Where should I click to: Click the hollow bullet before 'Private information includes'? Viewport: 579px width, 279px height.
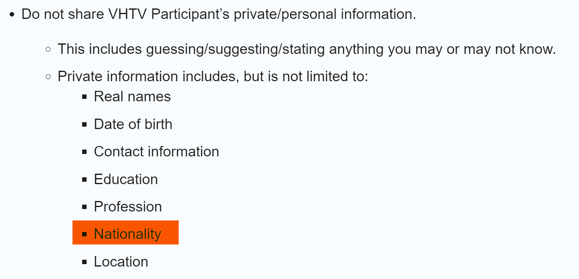pyautogui.click(x=48, y=76)
